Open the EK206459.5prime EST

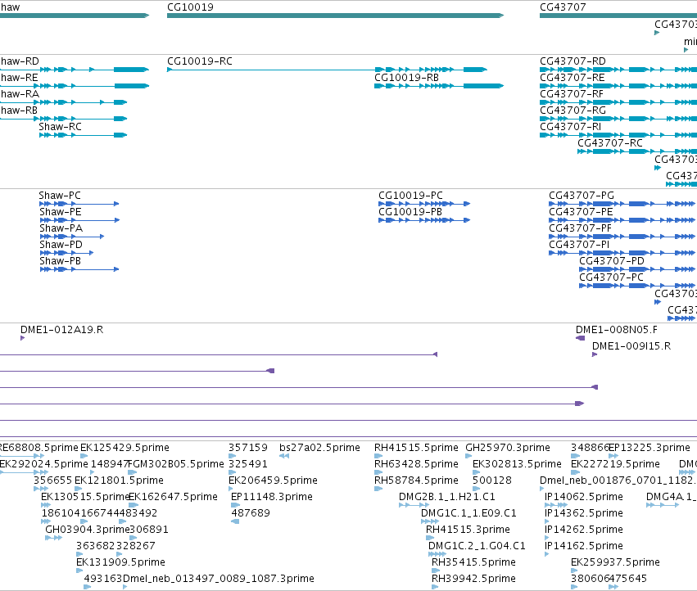(231, 489)
